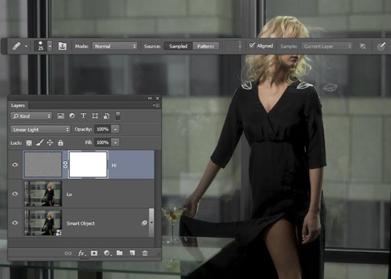Click the add layer mask icon

point(94,253)
